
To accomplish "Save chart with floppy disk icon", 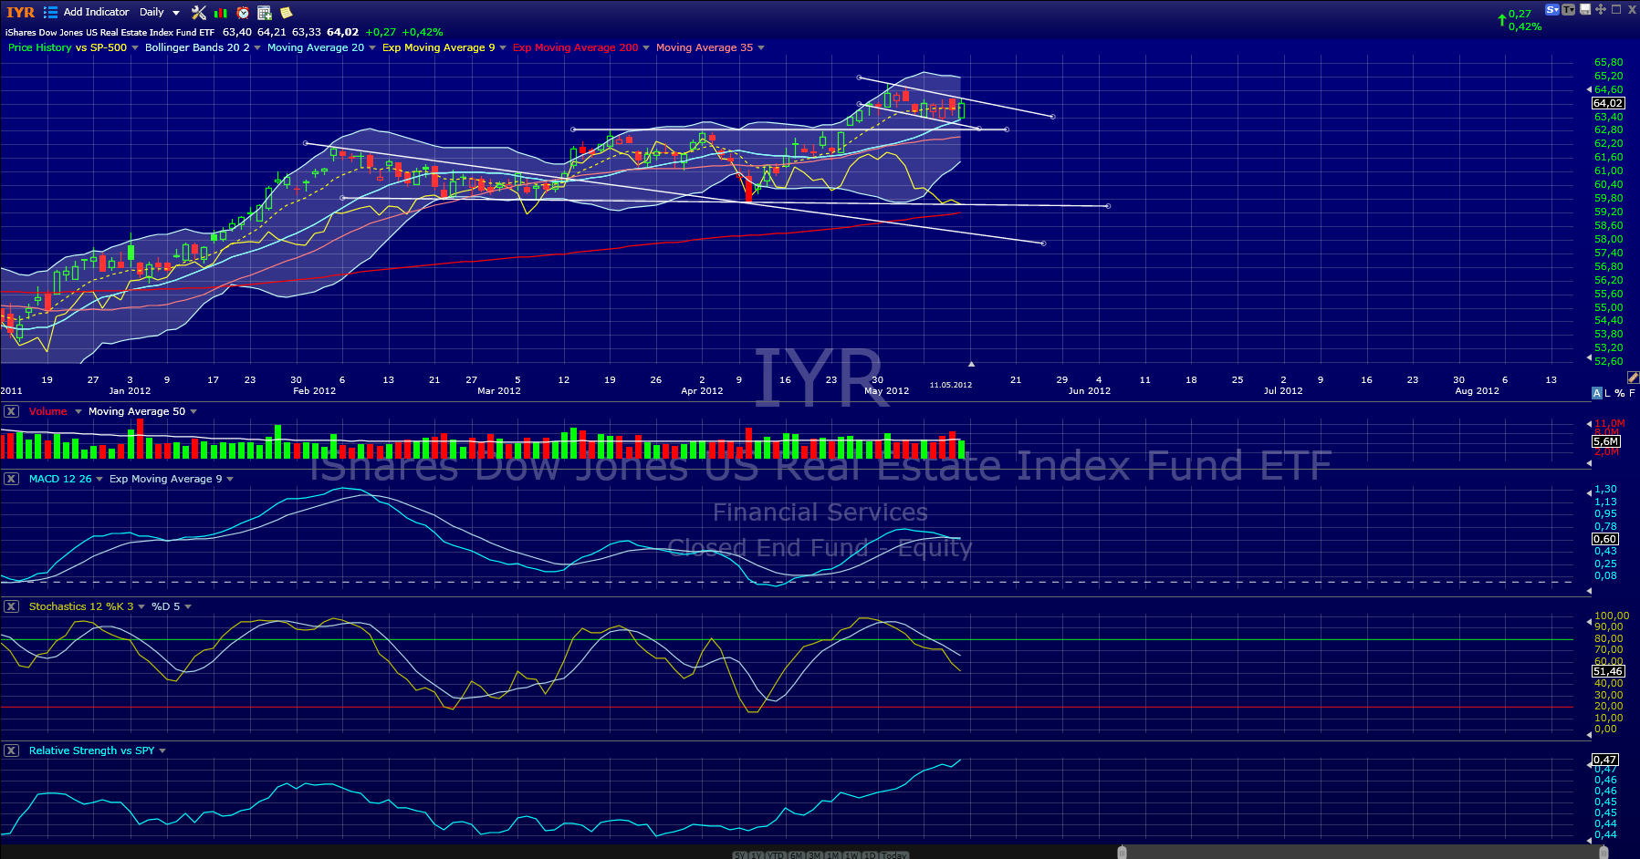I will point(1585,9).
